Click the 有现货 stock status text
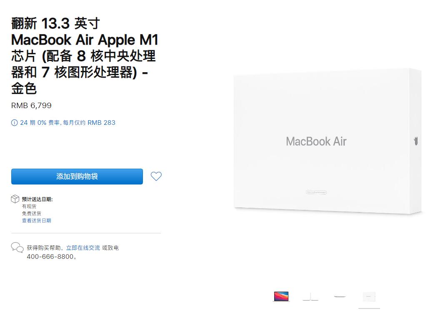Screen dimensions: 438x321 tap(29, 206)
